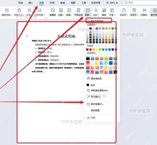
Task: Click the Columns (分栏) button
Action: [x=29, y=12]
